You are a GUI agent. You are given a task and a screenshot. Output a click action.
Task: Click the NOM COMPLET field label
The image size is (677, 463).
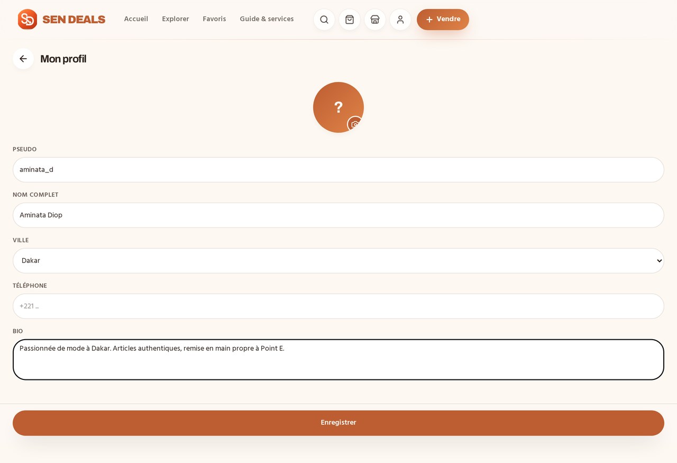pyautogui.click(x=35, y=195)
